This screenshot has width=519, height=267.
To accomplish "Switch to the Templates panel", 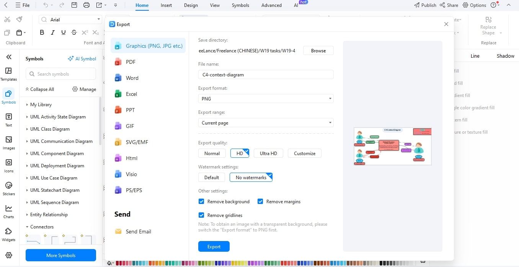I will coord(8,73).
